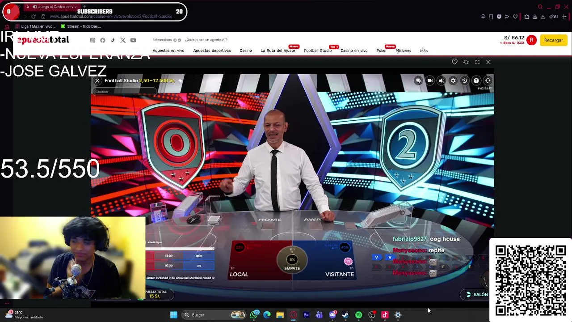Open the game chat icon
The width and height of the screenshot is (572, 322).
point(418,80)
